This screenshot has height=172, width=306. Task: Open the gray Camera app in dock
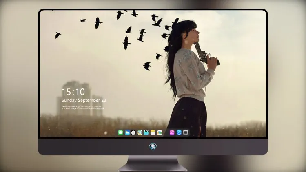coord(186,132)
